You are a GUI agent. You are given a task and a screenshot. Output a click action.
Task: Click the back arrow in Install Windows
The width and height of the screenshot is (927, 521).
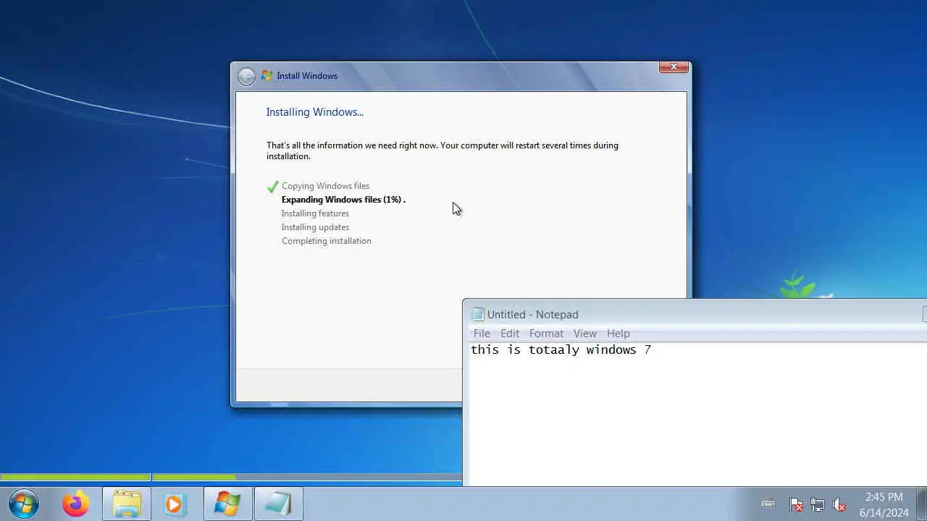point(246,76)
